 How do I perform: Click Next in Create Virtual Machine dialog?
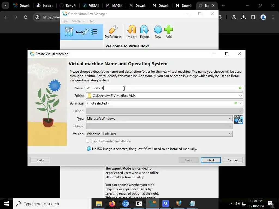coord(211,160)
